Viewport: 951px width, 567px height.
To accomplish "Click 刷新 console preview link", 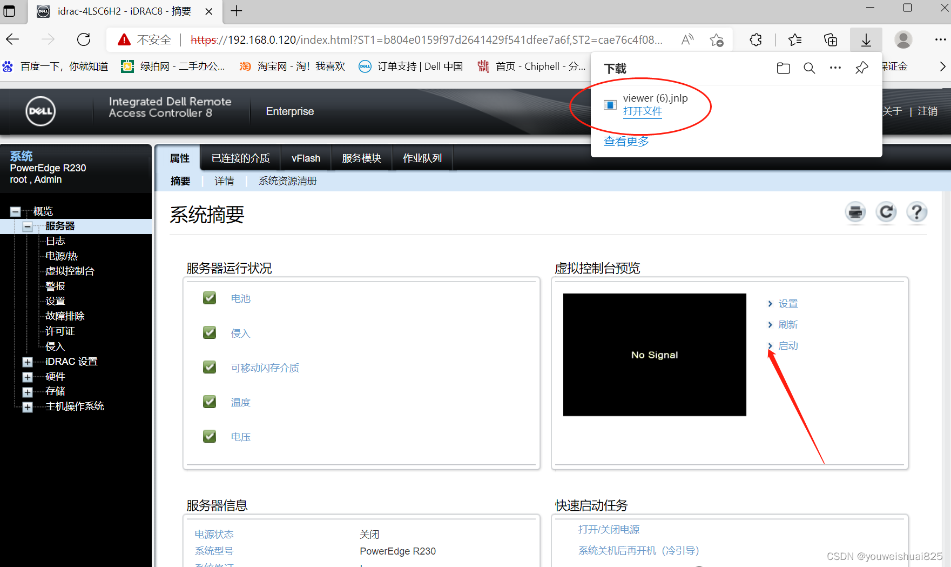I will (x=788, y=325).
